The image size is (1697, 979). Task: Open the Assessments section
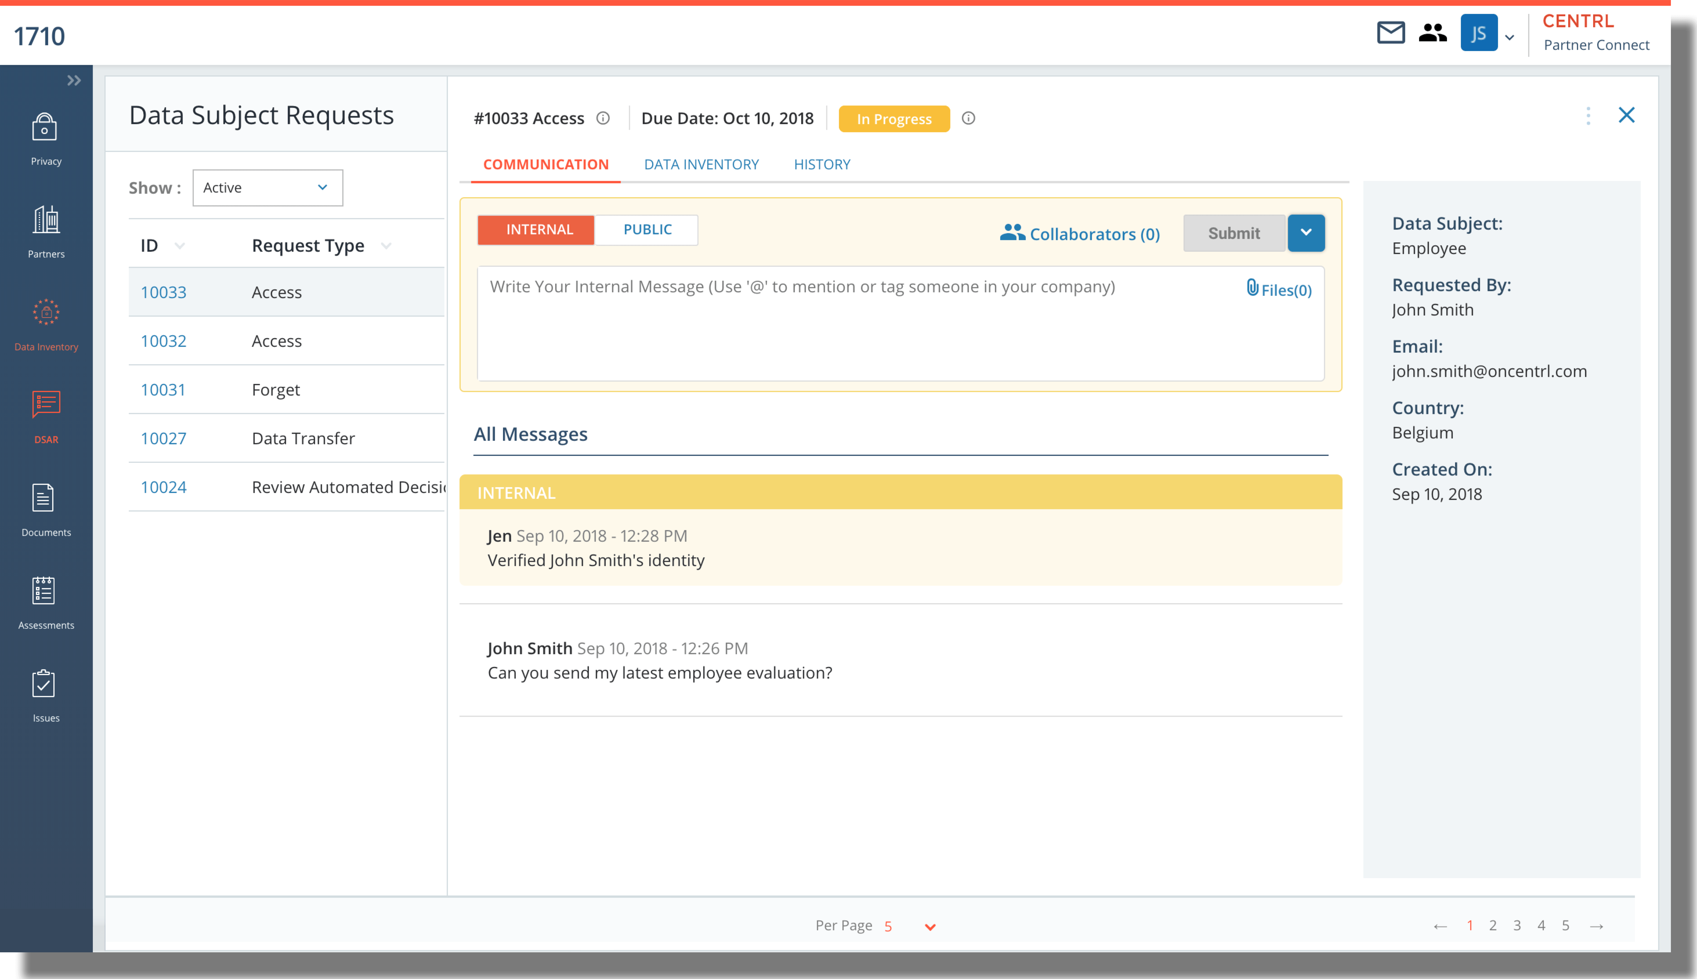click(46, 604)
